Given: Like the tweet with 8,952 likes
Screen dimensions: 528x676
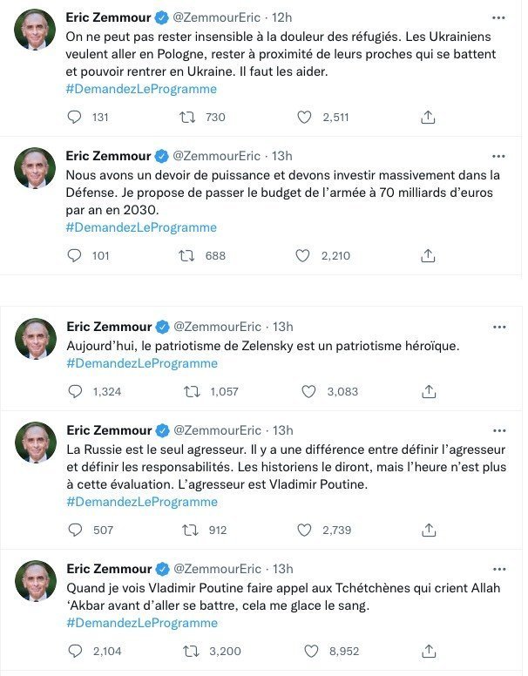Looking at the screenshot, I should click(309, 650).
